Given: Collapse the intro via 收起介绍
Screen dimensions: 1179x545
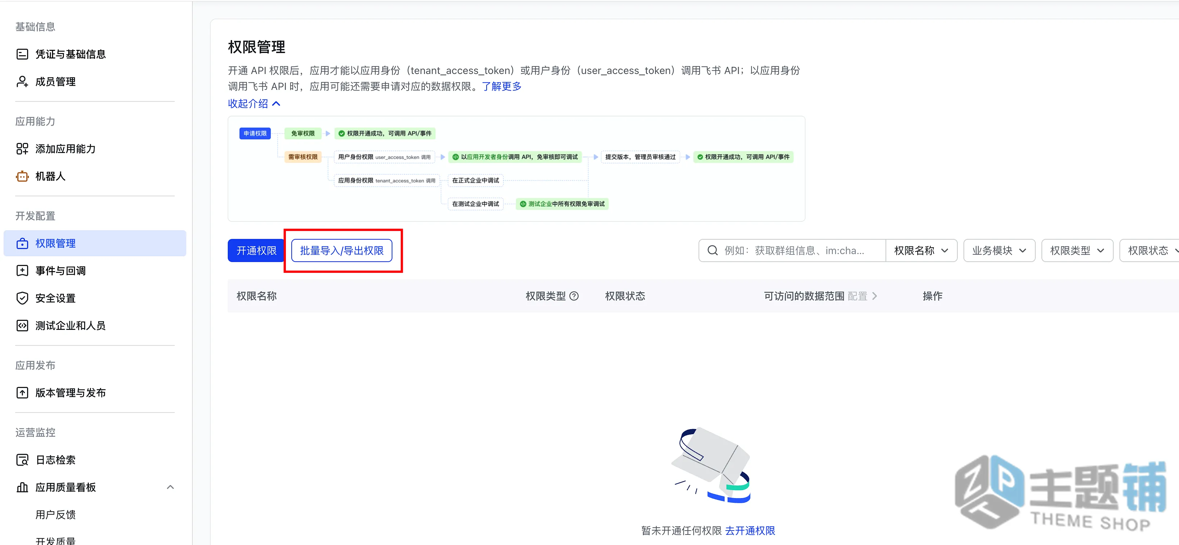Looking at the screenshot, I should (254, 104).
